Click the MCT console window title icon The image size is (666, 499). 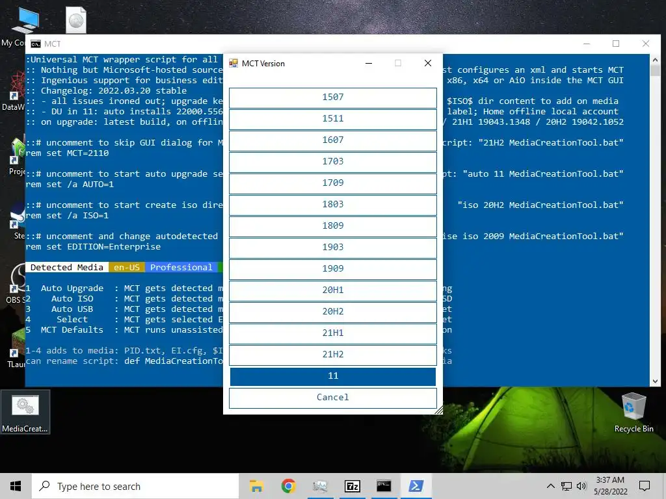[x=36, y=44]
